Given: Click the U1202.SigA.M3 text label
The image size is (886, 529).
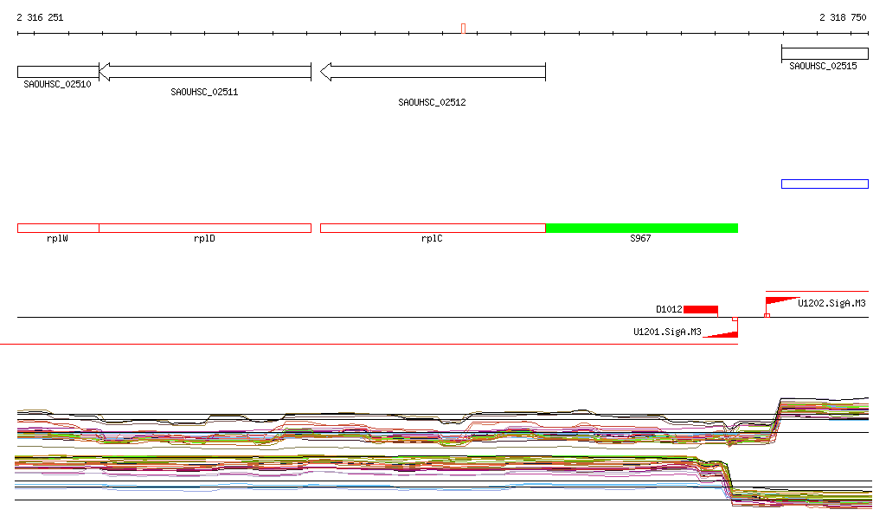Looking at the screenshot, I should coord(831,303).
